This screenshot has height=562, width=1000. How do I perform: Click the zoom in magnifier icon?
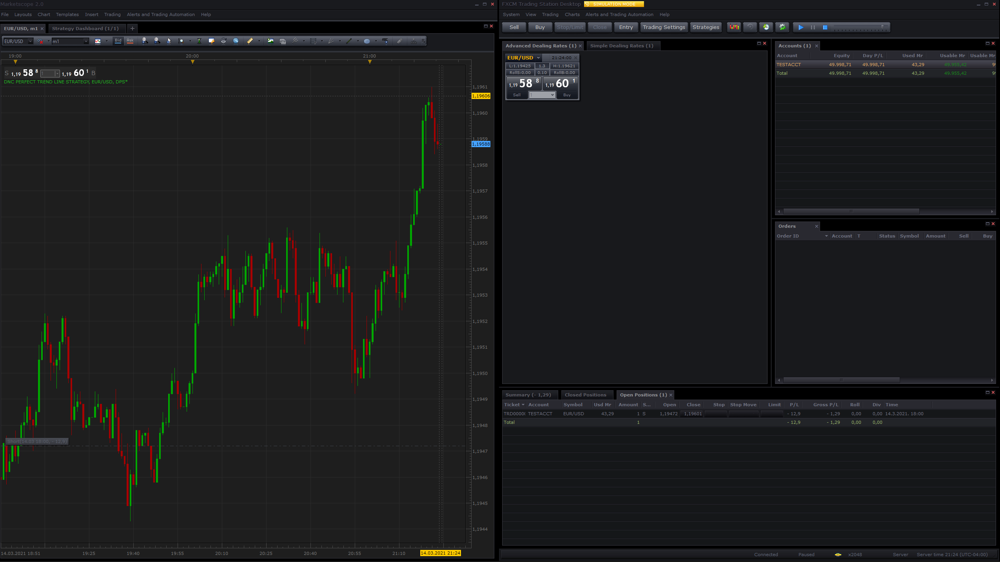click(x=145, y=41)
